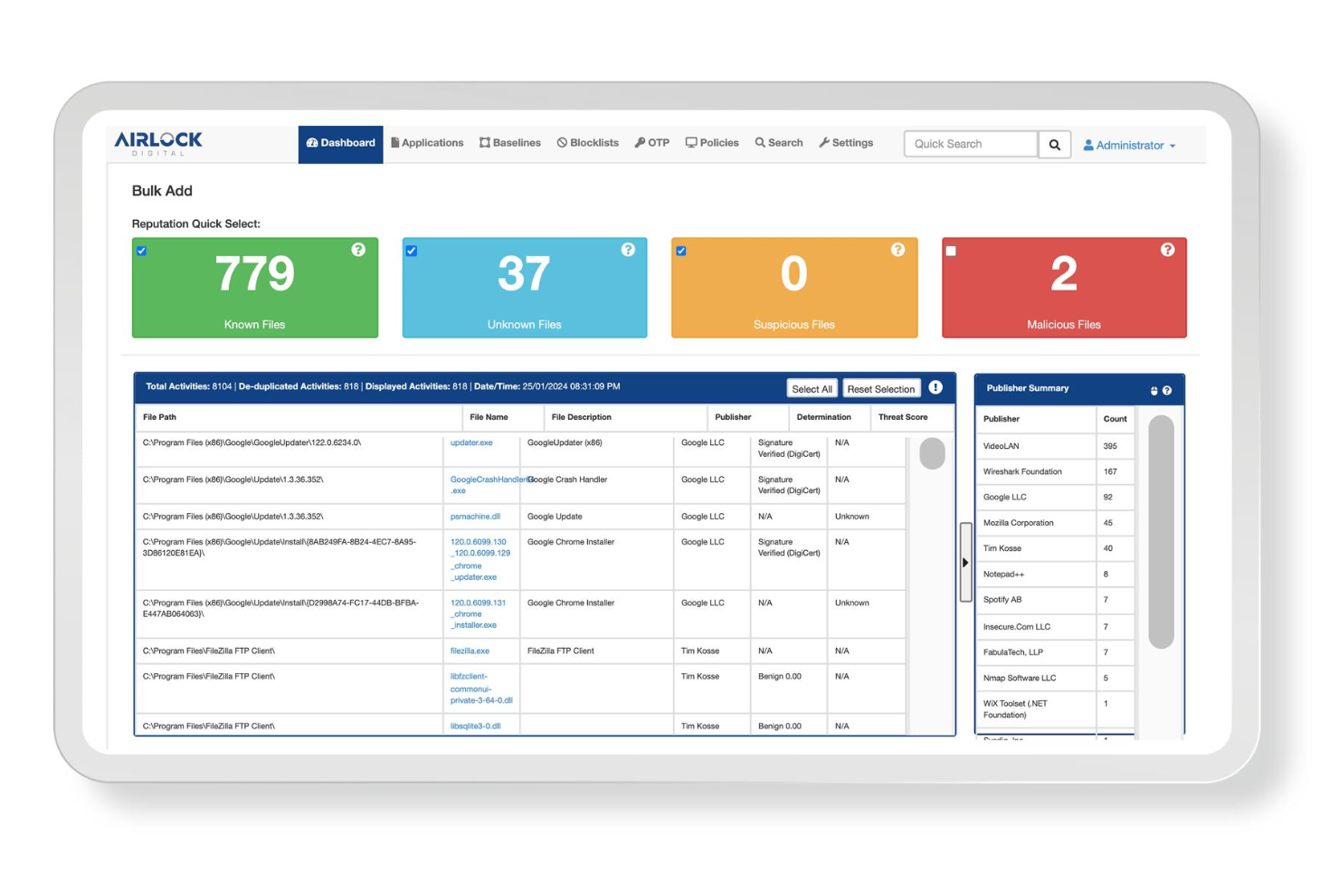Enable the Malicious Files checkbox

tap(953, 251)
